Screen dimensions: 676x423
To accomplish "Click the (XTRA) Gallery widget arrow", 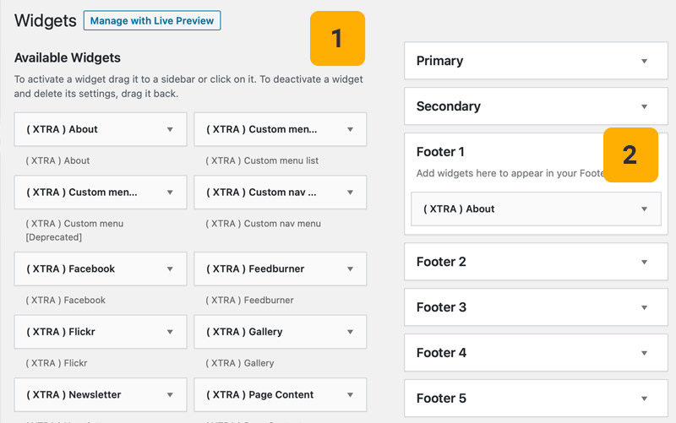I will [x=350, y=332].
